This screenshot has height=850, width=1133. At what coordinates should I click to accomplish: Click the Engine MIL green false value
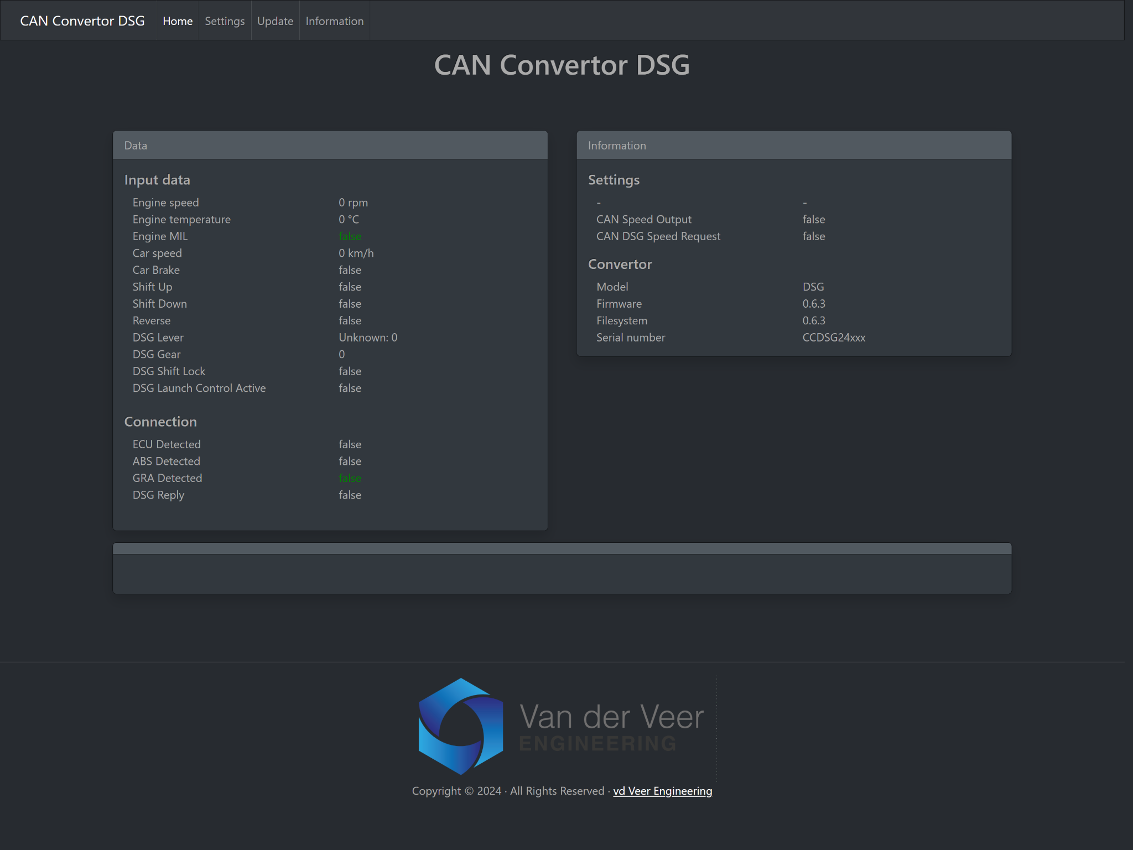[x=350, y=236]
